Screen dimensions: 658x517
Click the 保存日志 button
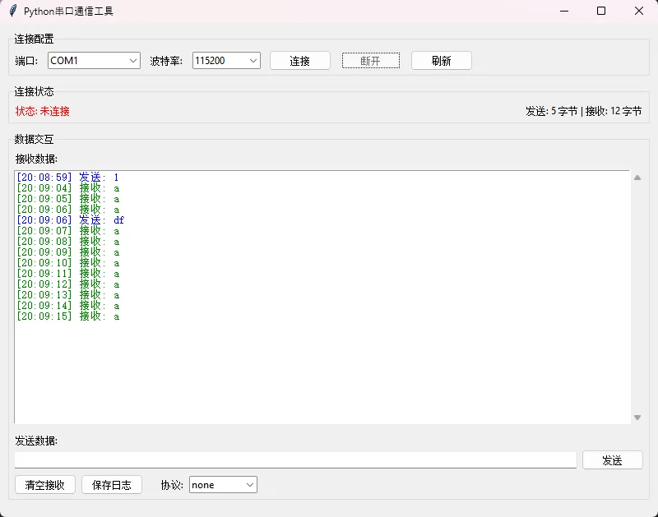(112, 485)
